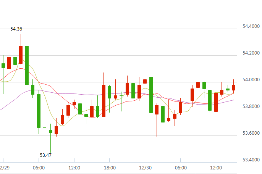Image resolution: width=262 pixels, height=174 pixels.
Task: Click the 54.2000 price axis label
Action: click(251, 53)
